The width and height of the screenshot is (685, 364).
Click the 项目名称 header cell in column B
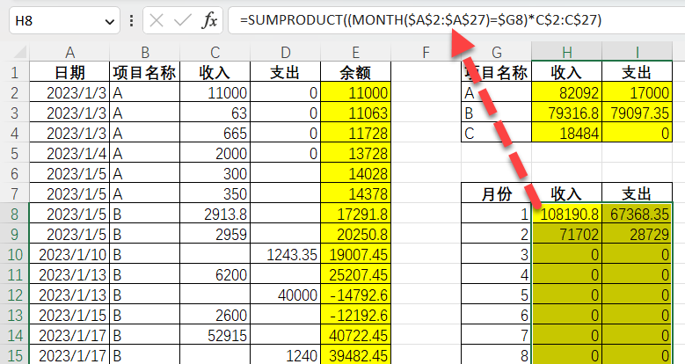pyautogui.click(x=144, y=72)
